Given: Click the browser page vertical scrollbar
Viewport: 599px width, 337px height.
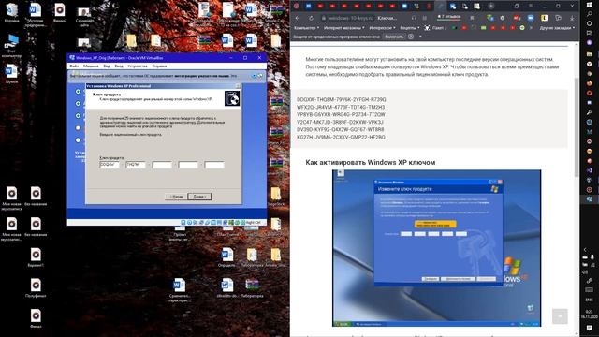Looking at the screenshot, I should (577, 127).
